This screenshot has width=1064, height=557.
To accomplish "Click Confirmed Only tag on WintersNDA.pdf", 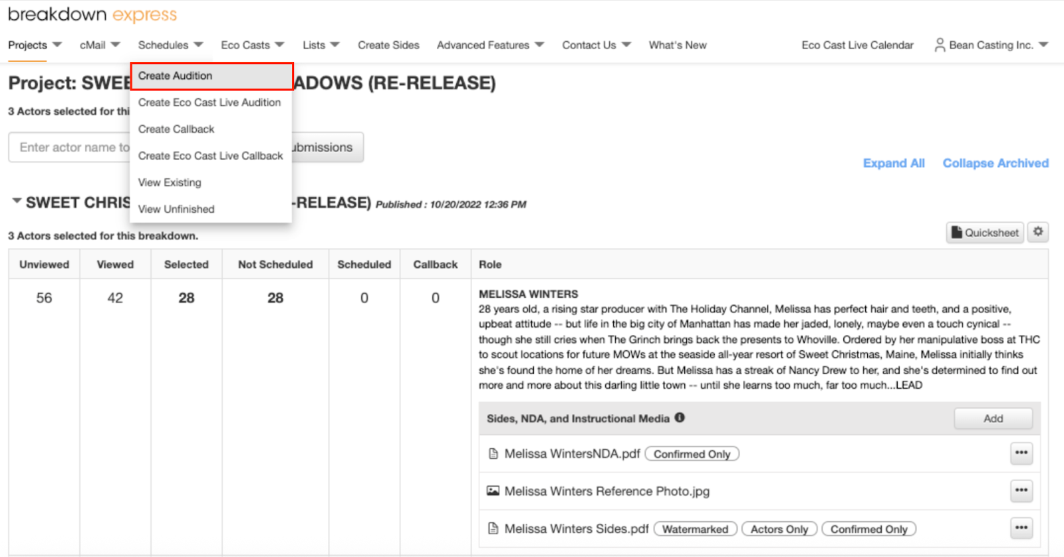I will coord(692,454).
